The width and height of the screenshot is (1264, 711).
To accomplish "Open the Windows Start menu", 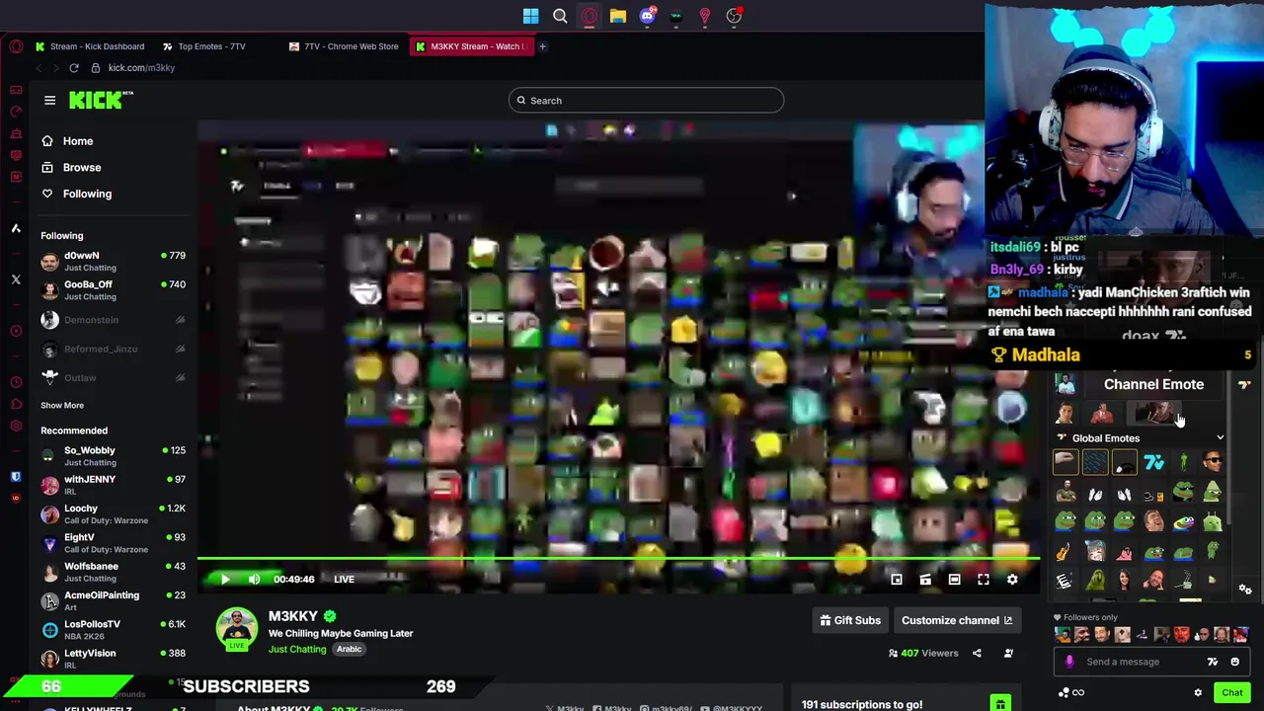I will tap(530, 16).
